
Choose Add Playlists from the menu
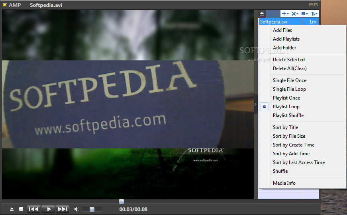286,39
